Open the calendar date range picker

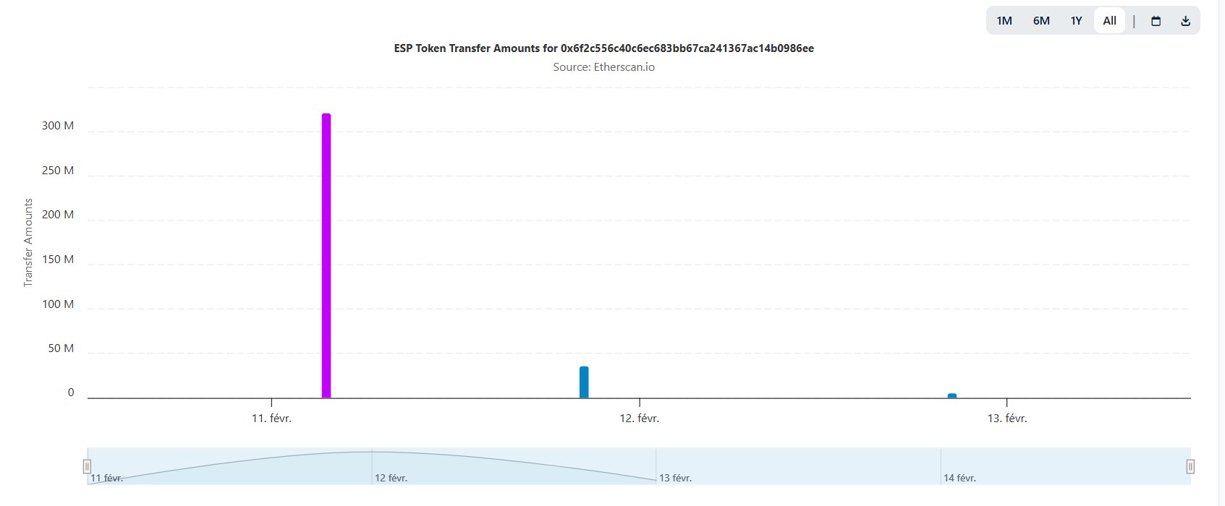(1156, 21)
